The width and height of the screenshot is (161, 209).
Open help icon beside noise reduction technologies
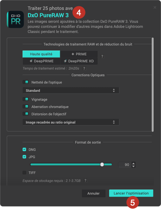tap(102, 56)
